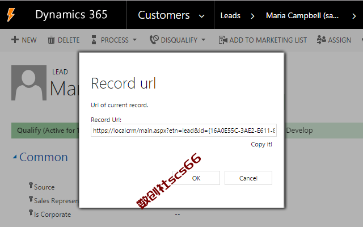363x227 pixels.
Task: Click the Record Url text field
Action: 184,131
